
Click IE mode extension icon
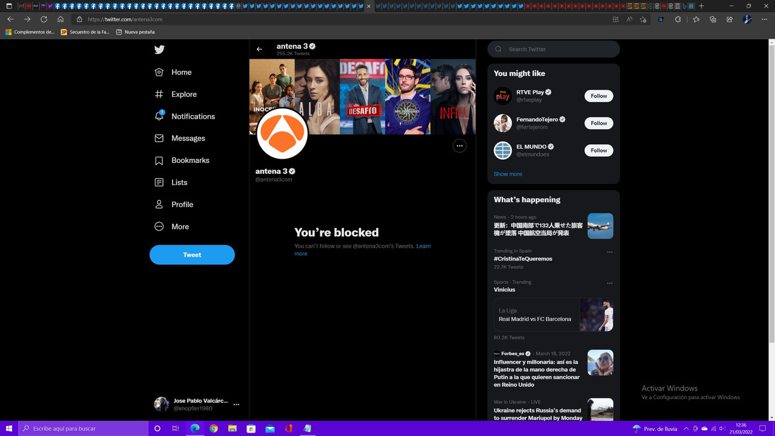(661, 19)
